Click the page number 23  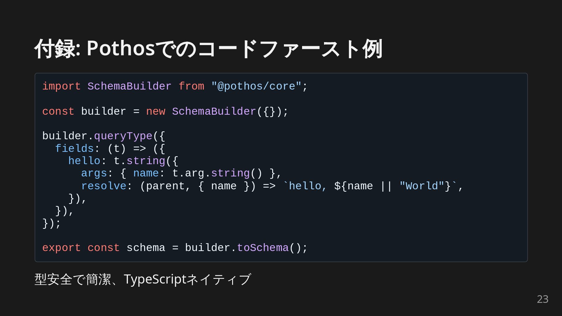tap(542, 299)
